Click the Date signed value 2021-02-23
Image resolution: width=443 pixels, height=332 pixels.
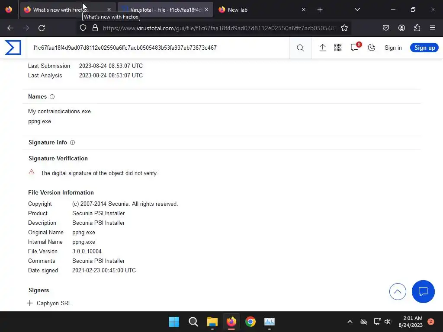point(104,270)
